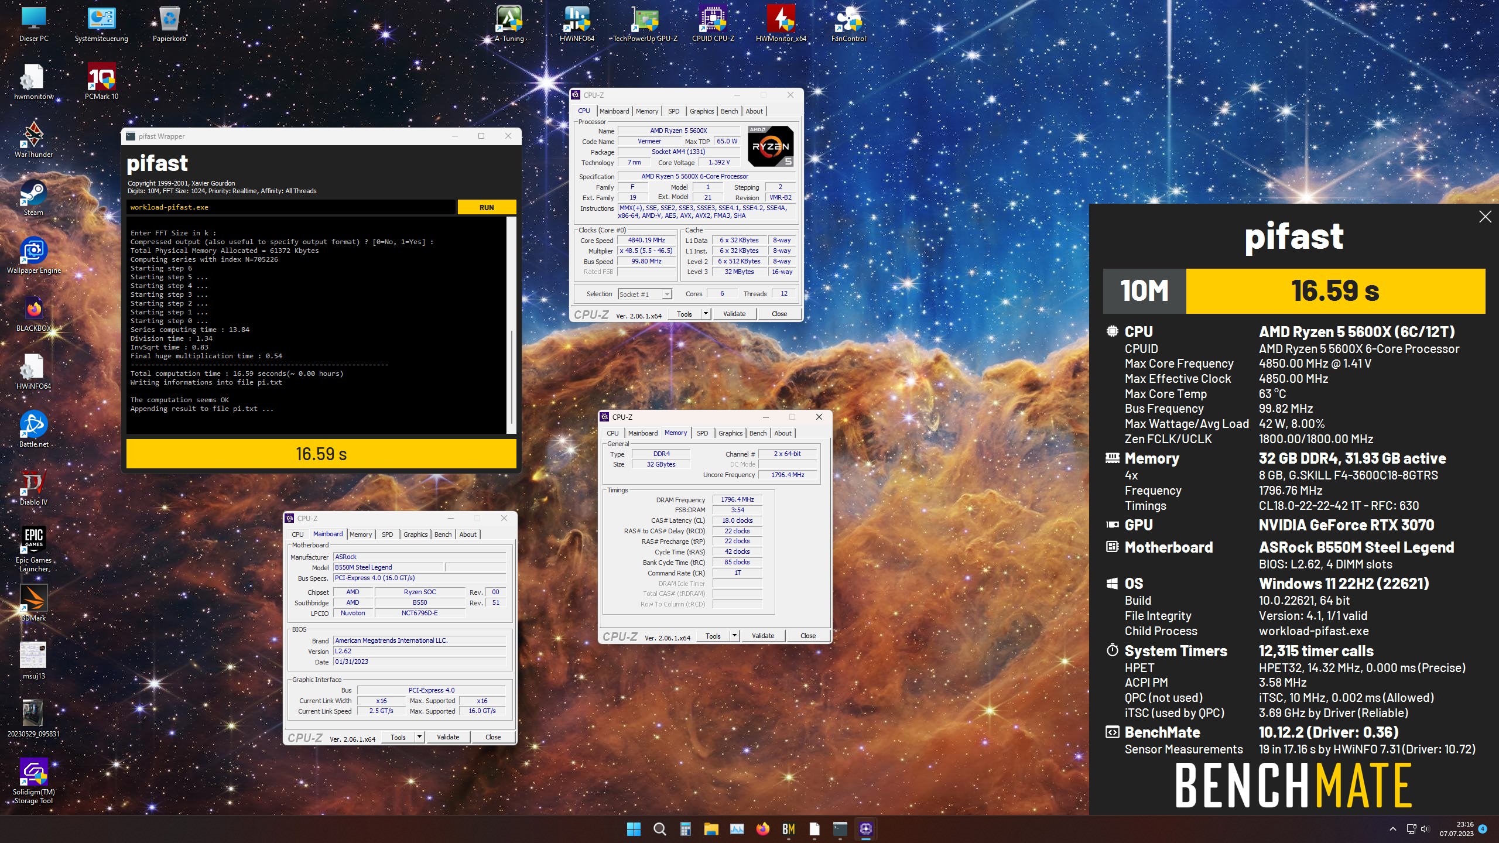1499x843 pixels.
Task: Click Close button in top CPU-Z window
Action: point(779,314)
